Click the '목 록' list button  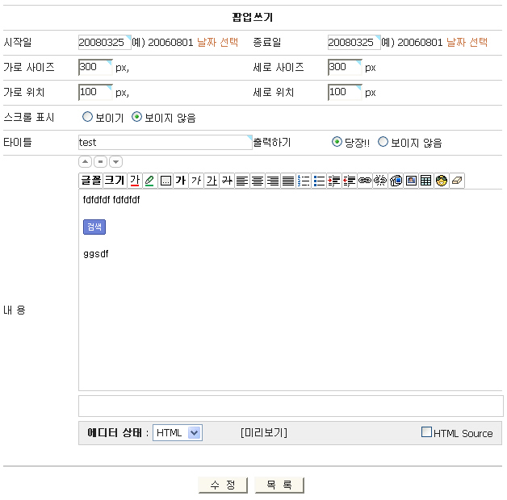click(279, 485)
